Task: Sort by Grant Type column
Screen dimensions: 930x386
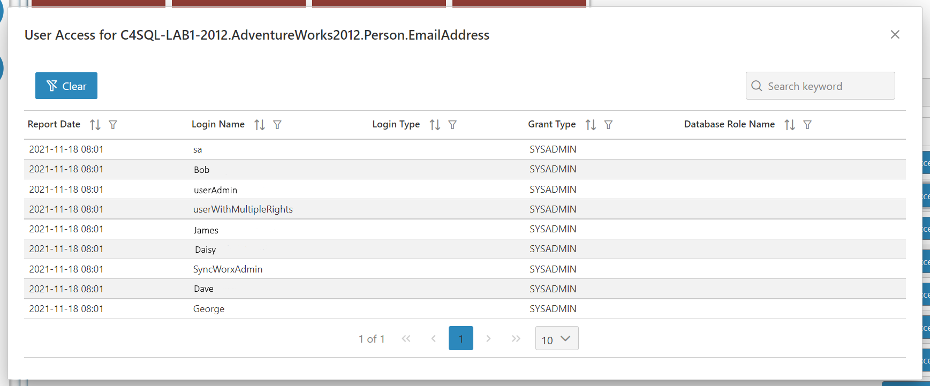Action: click(x=591, y=125)
